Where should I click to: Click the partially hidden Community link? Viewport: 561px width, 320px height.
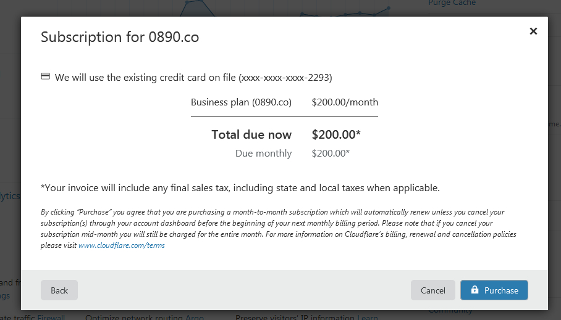pyautogui.click(x=450, y=310)
